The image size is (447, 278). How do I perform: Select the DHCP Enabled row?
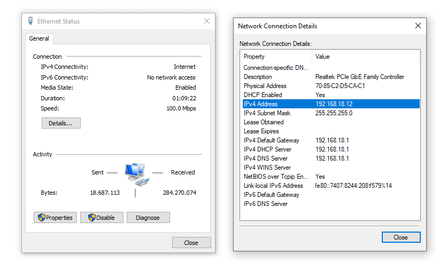(x=330, y=95)
